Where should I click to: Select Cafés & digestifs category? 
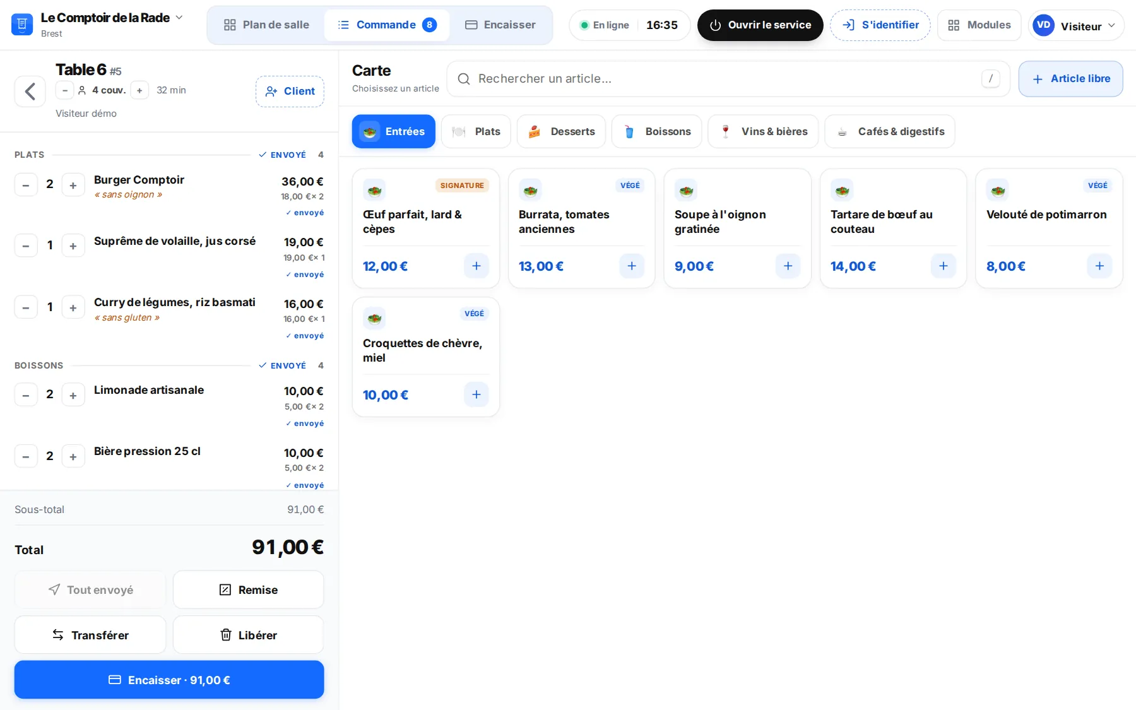click(890, 131)
